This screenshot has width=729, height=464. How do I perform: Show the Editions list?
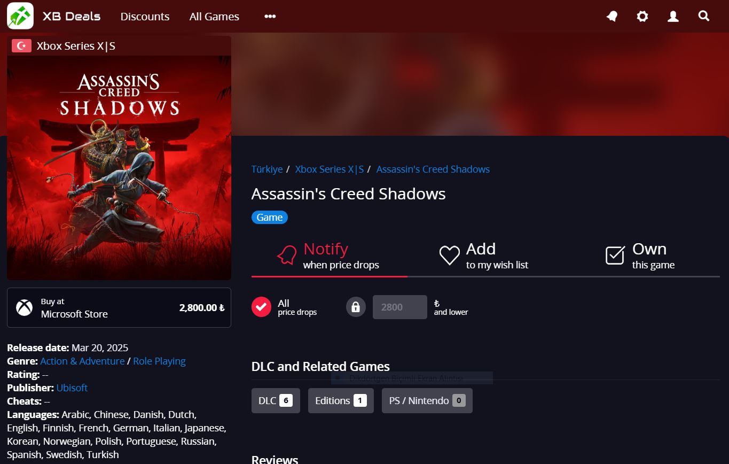pos(341,400)
